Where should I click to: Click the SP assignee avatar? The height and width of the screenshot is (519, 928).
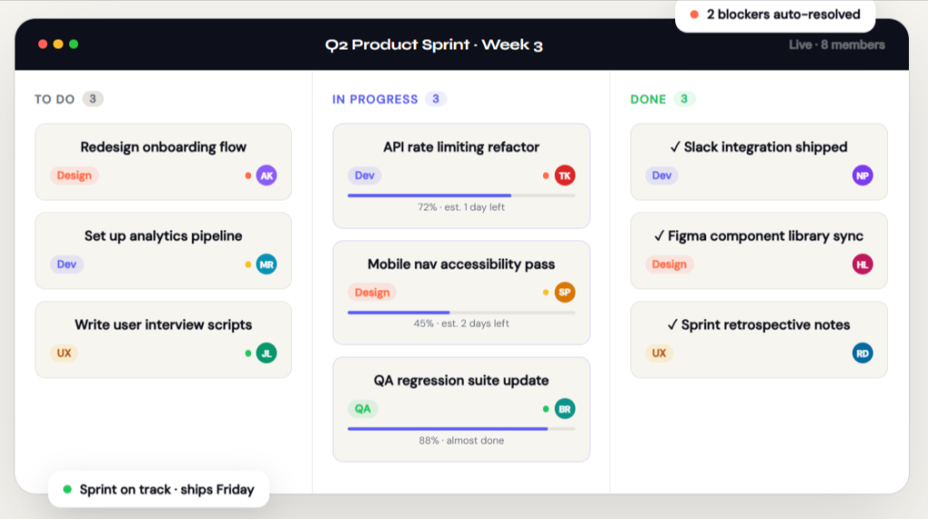point(565,293)
